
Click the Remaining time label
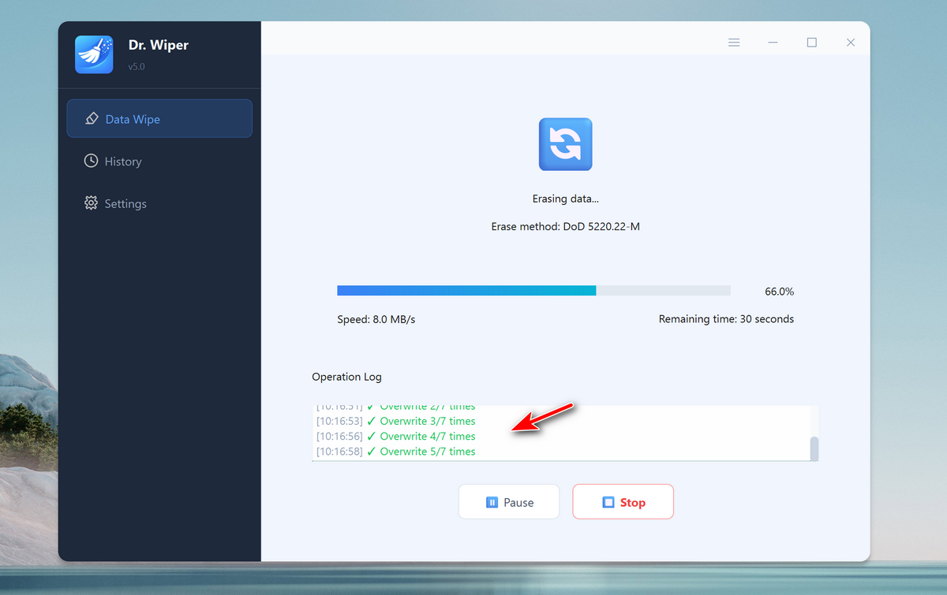click(x=726, y=319)
